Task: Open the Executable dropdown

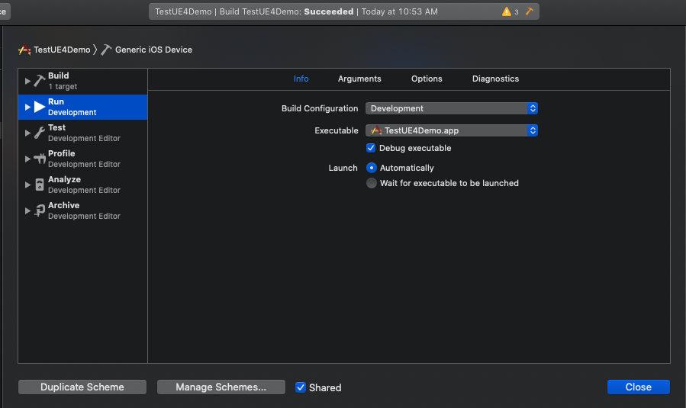Action: click(452, 130)
